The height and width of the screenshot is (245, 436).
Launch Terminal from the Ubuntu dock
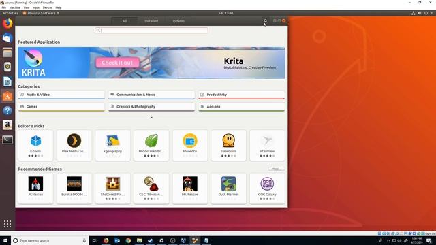click(7, 140)
